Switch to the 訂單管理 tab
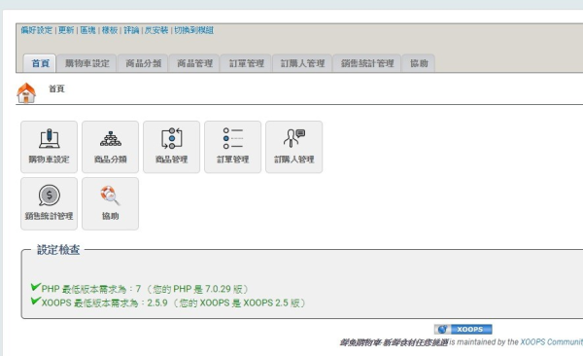583x356 pixels. click(x=246, y=63)
